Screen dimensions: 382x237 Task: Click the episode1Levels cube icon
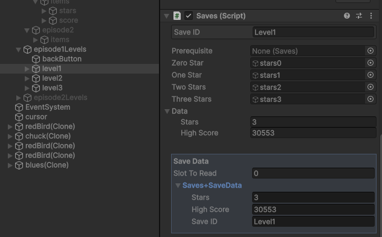(x=27, y=49)
